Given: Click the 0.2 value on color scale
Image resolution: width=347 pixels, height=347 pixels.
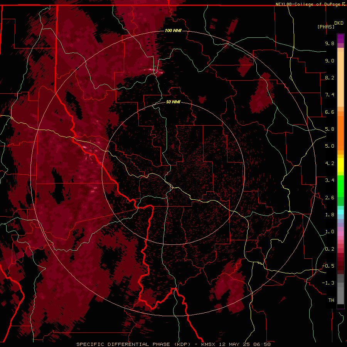Looking at the screenshot, I should click(330, 249).
